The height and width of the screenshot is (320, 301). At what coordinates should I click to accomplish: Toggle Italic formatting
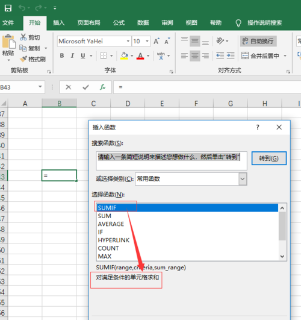pyautogui.click(x=72, y=55)
